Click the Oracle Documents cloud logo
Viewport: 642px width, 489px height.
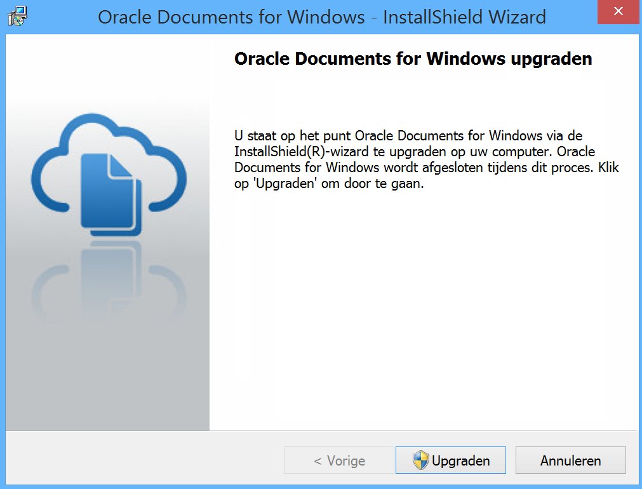109,175
